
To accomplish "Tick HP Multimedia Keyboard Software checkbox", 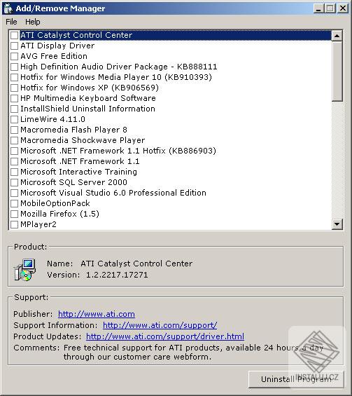I will (x=15, y=98).
